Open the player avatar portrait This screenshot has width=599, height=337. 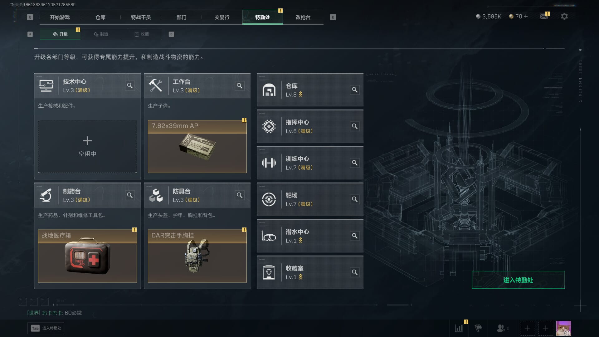coord(563,328)
